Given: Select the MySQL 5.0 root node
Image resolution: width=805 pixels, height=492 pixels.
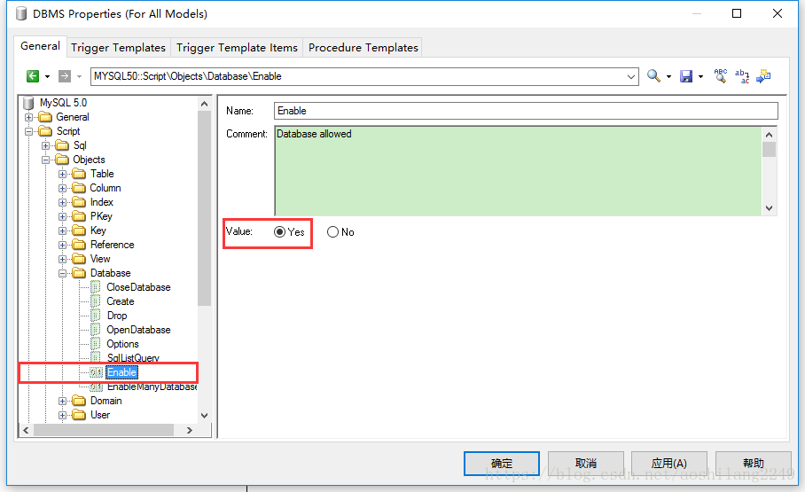Looking at the screenshot, I should click(63, 103).
